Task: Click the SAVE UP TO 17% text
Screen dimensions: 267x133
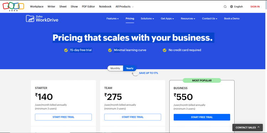Action: [148, 73]
